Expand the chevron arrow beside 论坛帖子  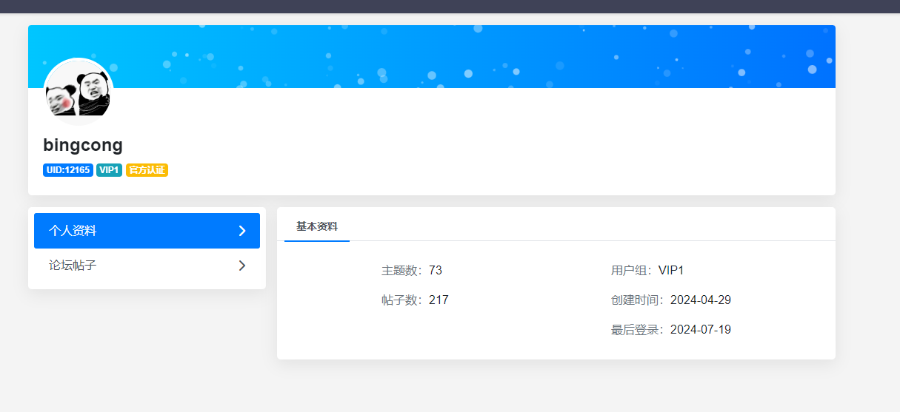click(x=241, y=266)
